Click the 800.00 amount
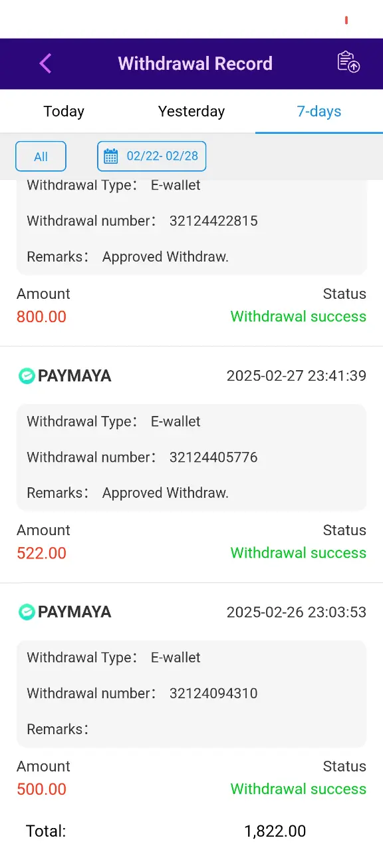Image resolution: width=383 pixels, height=852 pixels. 42,317
